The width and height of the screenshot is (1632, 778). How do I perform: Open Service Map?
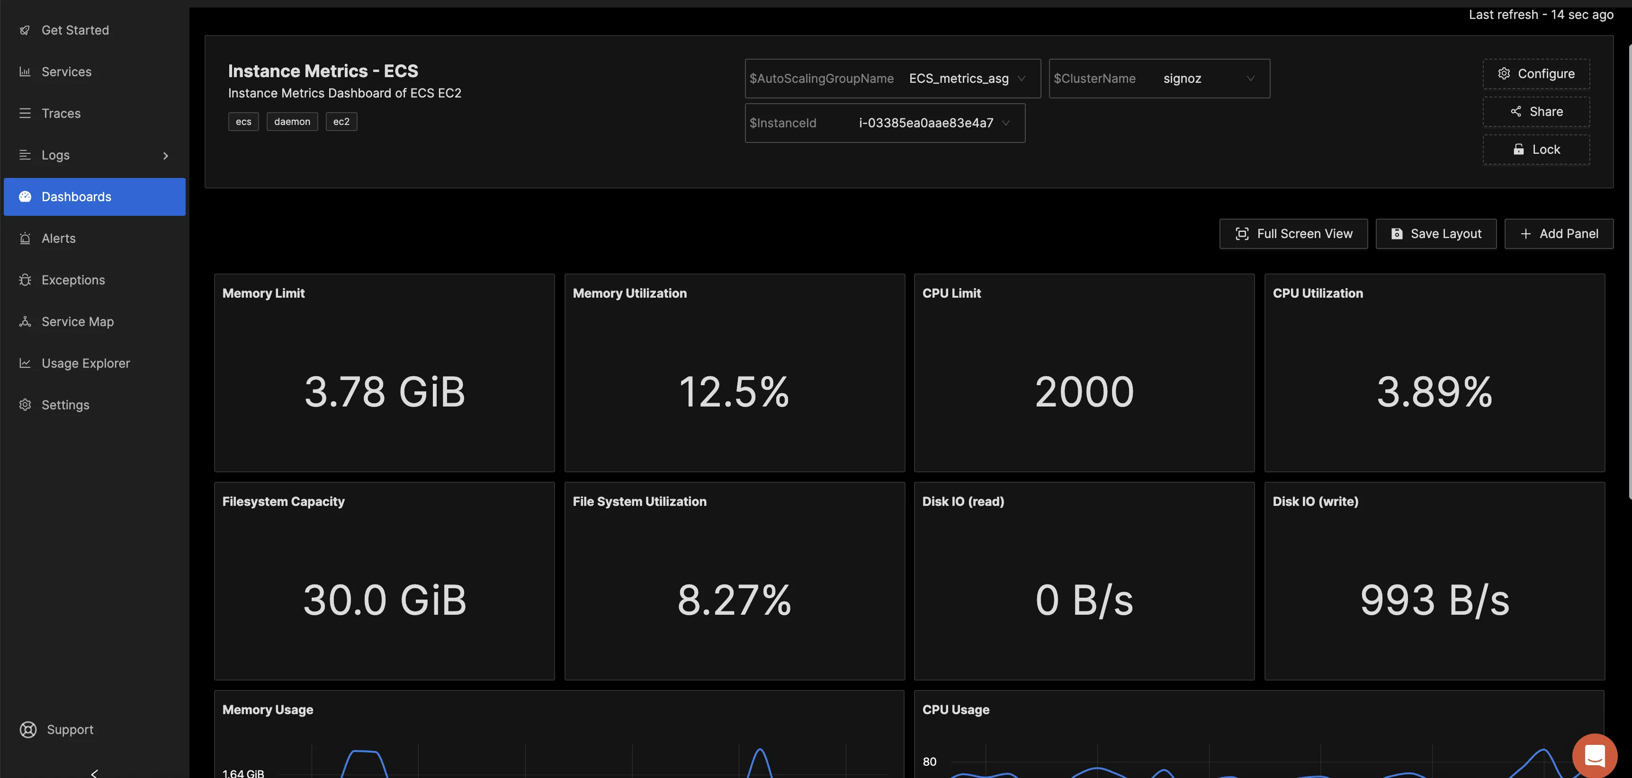[94, 322]
